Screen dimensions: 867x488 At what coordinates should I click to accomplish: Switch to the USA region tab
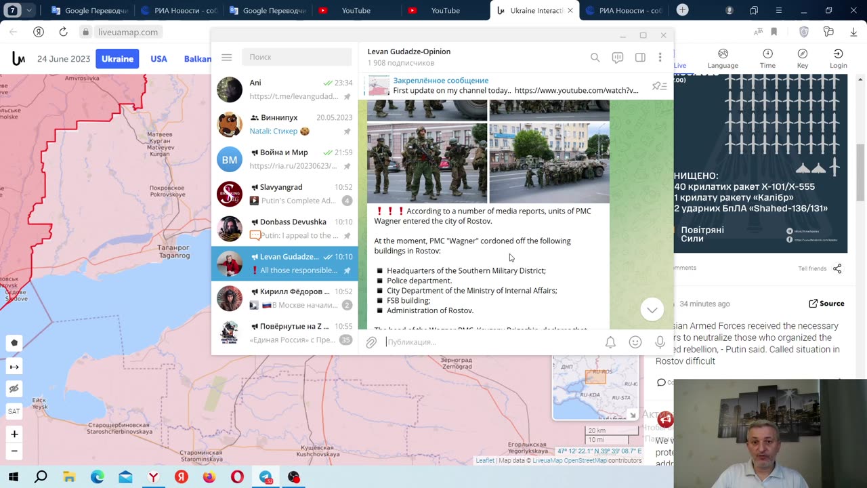(158, 59)
